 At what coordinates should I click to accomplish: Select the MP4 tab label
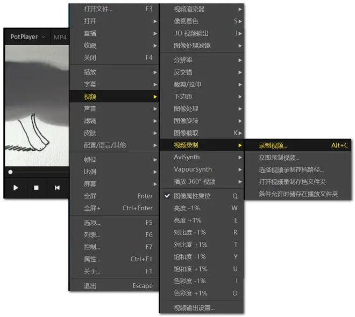coord(60,37)
